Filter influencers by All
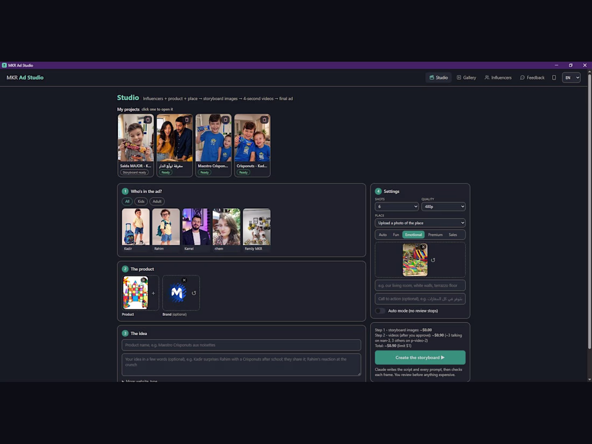Screen dimensions: 592x444 [127, 201]
